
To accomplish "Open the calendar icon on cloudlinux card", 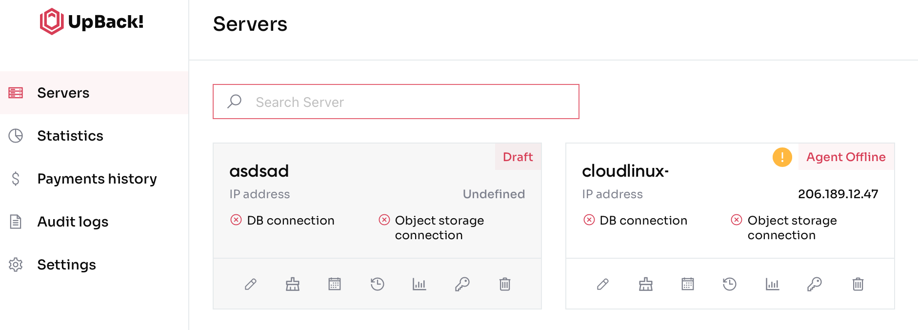I will pyautogui.click(x=688, y=284).
